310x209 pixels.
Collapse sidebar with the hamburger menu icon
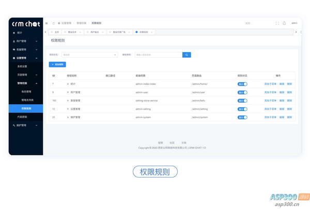coord(47,23)
